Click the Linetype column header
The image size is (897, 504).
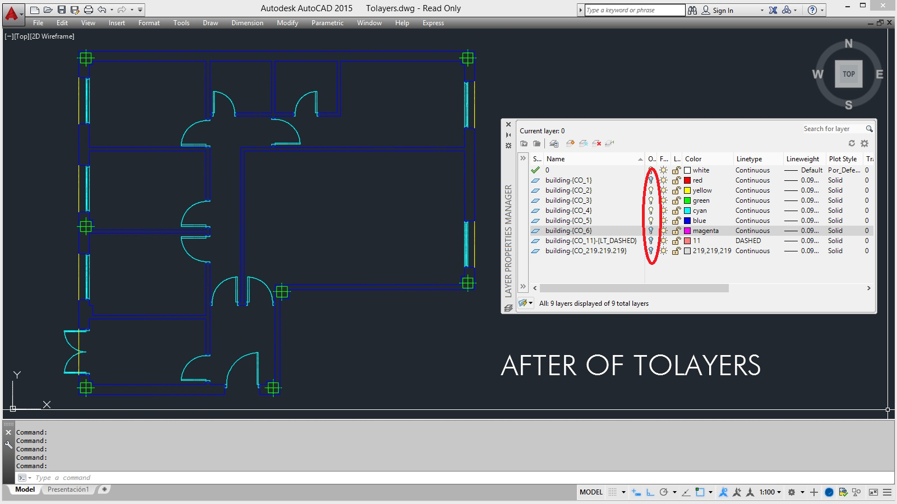point(757,159)
